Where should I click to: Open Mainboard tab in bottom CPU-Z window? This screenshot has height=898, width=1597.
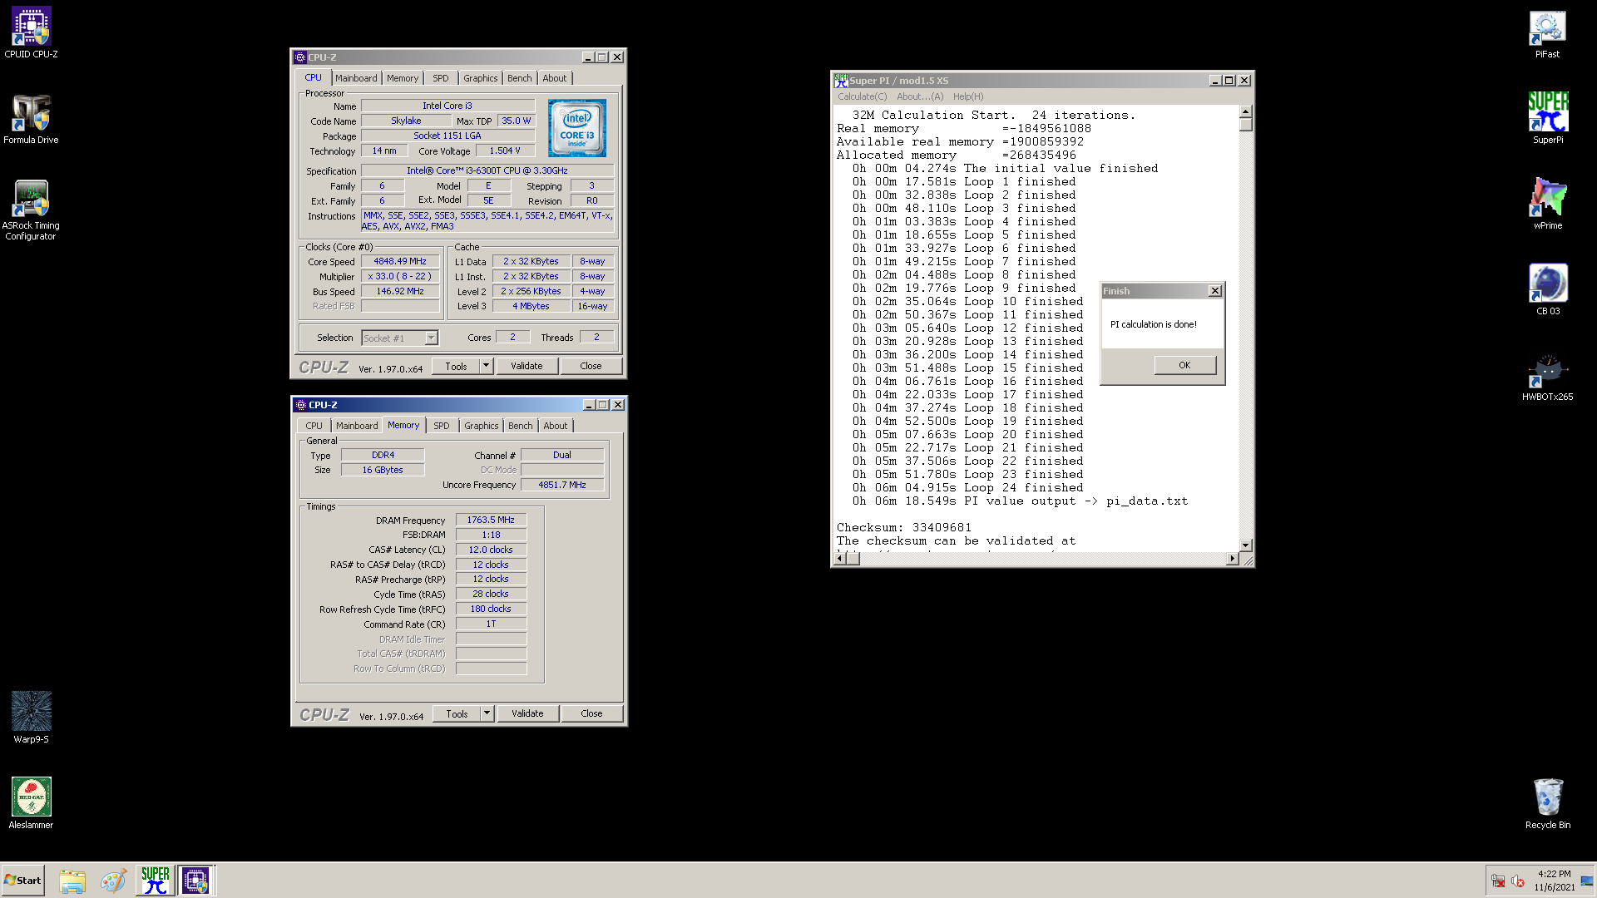coord(357,426)
